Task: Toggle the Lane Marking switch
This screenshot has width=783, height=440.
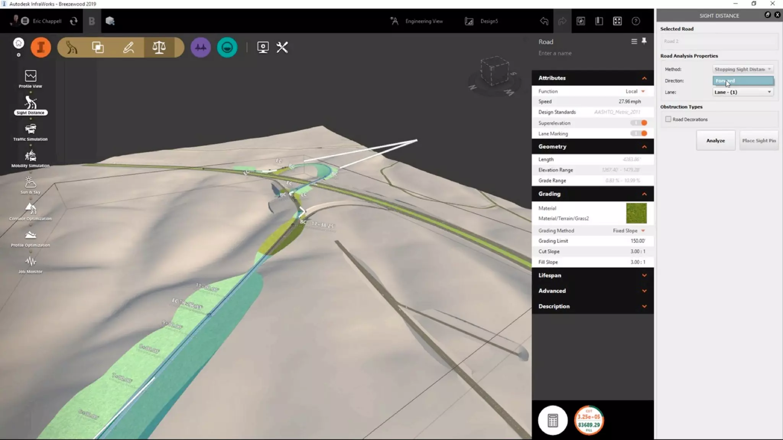Action: (639, 134)
